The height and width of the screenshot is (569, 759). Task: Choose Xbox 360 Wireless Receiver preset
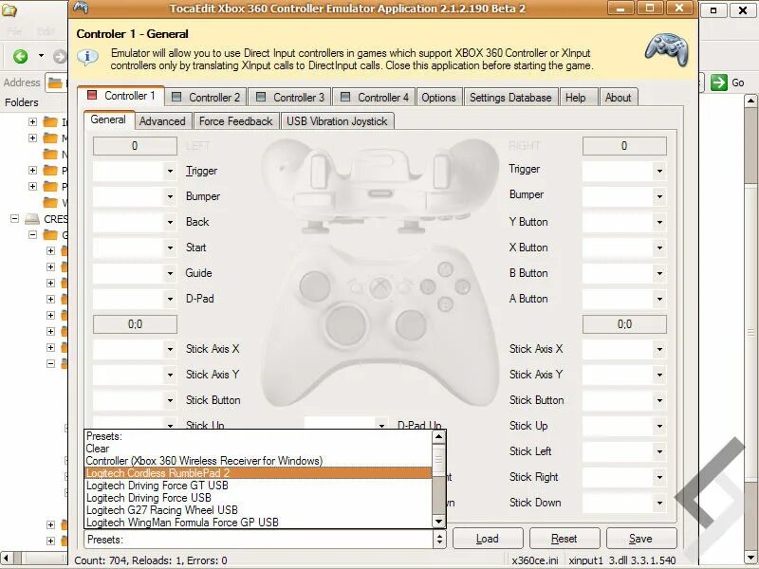pyautogui.click(x=258, y=461)
